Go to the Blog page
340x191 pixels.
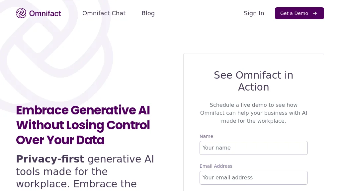coord(148,13)
